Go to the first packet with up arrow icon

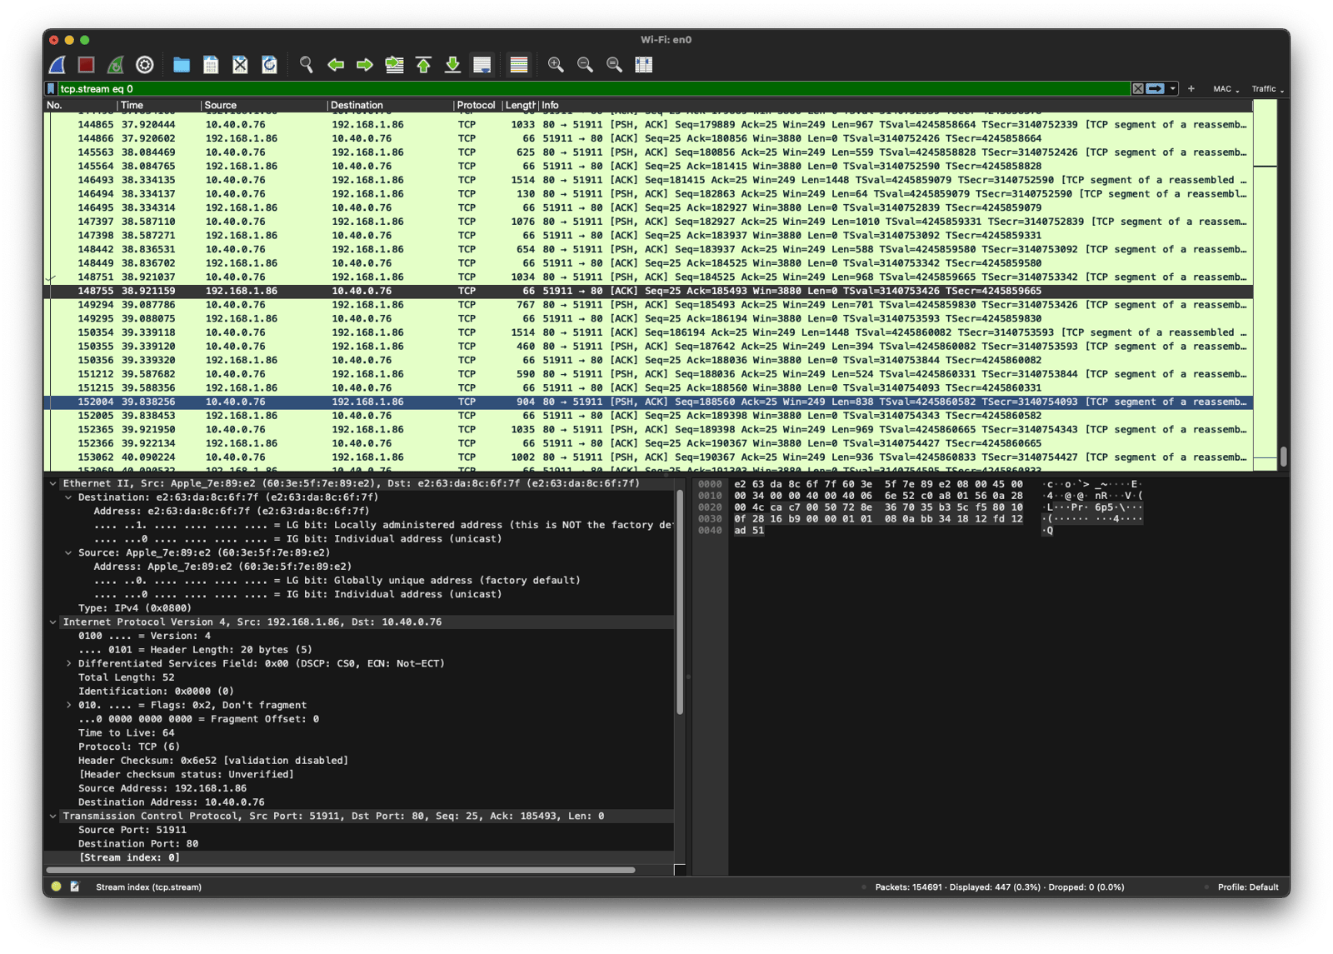[423, 64]
